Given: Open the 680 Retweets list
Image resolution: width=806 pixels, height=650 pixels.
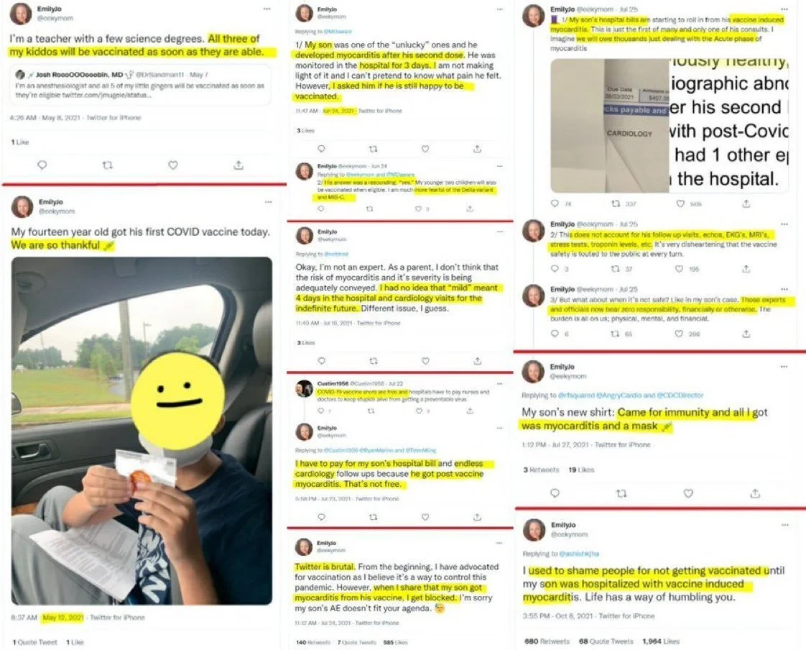Looking at the screenshot, I should (x=547, y=641).
